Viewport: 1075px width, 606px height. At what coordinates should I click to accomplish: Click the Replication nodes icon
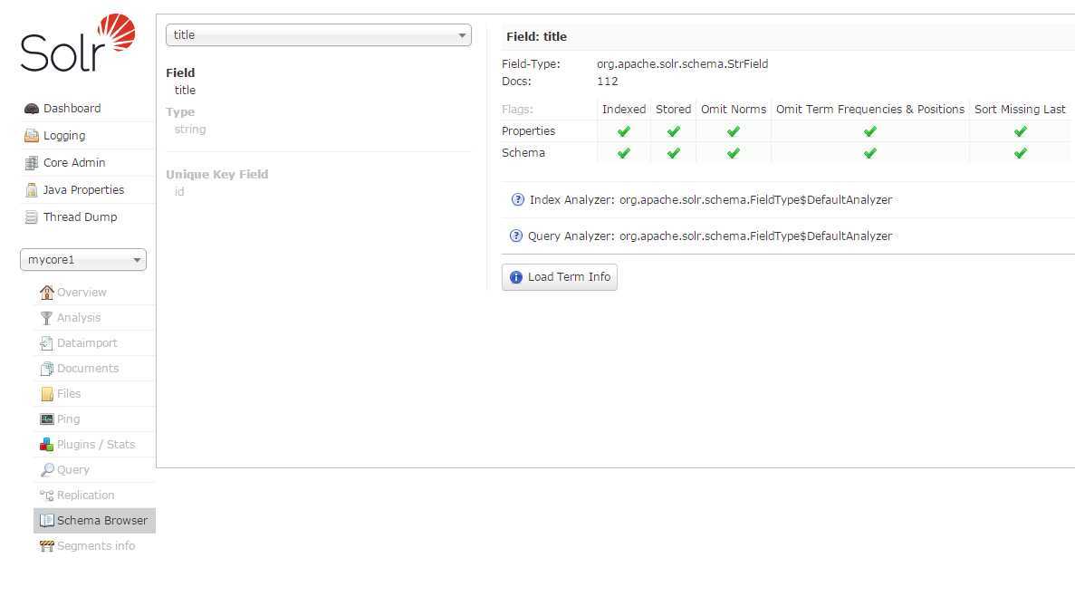pyautogui.click(x=46, y=495)
